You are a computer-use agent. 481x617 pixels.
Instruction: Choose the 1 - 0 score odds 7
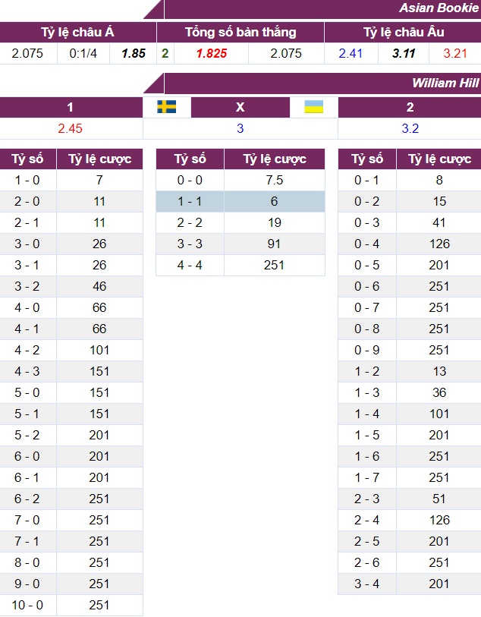pyautogui.click(x=99, y=180)
